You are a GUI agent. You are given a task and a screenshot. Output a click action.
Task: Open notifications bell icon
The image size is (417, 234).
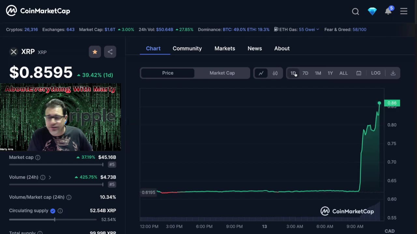point(388,11)
